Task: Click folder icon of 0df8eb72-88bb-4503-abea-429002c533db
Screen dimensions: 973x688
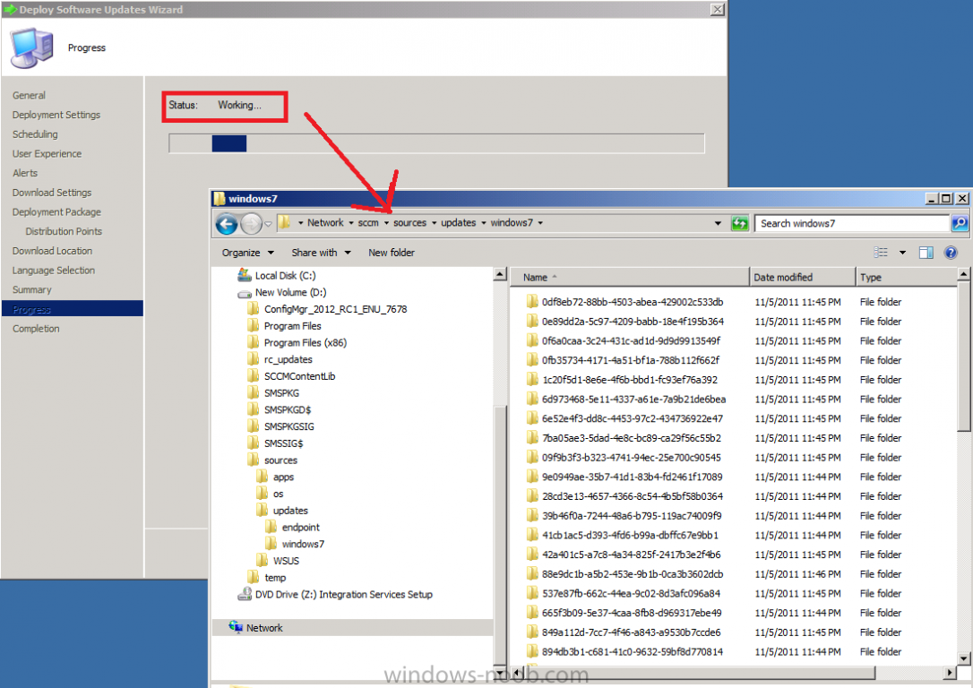Action: (532, 302)
